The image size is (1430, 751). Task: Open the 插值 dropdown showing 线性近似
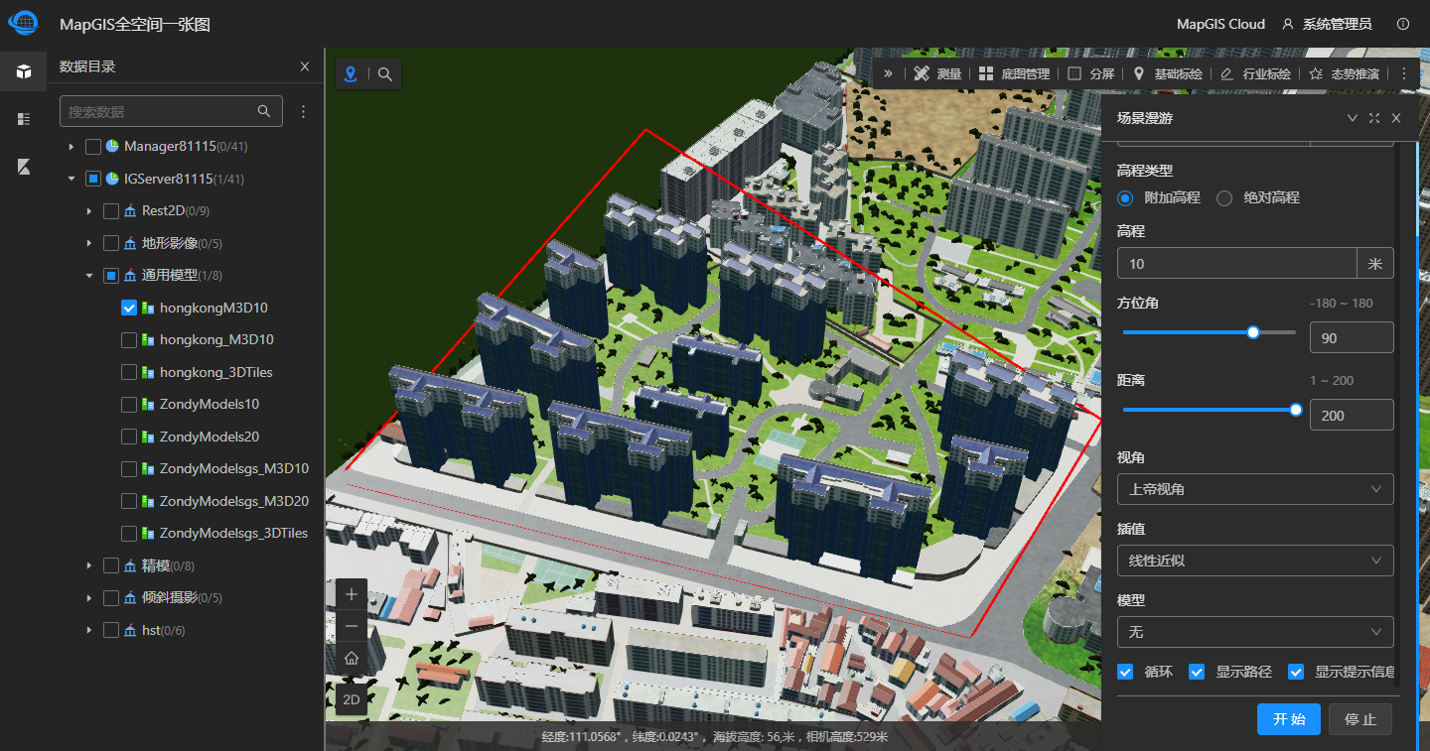coord(1255,561)
